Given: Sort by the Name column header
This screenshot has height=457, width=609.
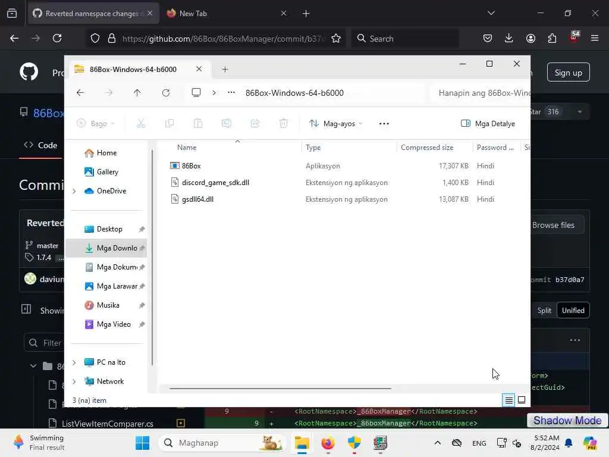Looking at the screenshot, I should click(x=187, y=148).
